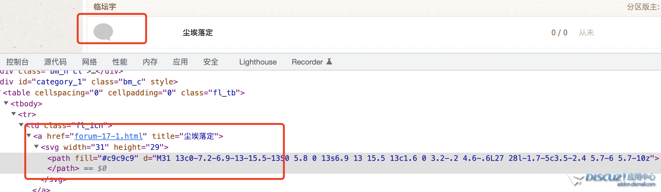The height and width of the screenshot is (192, 661).
Task: Select the 性能 tab
Action: [x=120, y=62]
